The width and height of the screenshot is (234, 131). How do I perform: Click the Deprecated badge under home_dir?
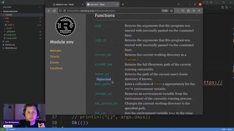click(x=103, y=79)
